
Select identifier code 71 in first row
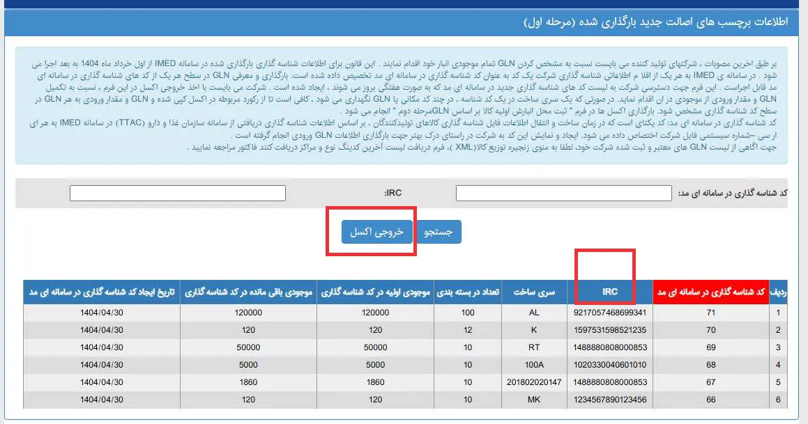coord(710,313)
